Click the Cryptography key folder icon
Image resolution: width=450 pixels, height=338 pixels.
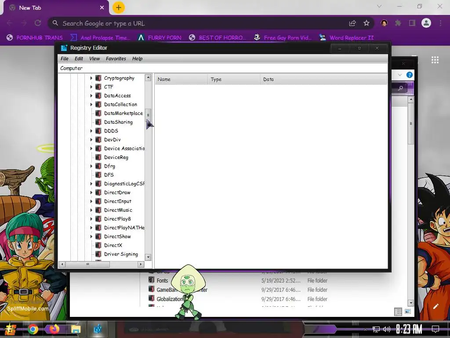pyautogui.click(x=98, y=78)
